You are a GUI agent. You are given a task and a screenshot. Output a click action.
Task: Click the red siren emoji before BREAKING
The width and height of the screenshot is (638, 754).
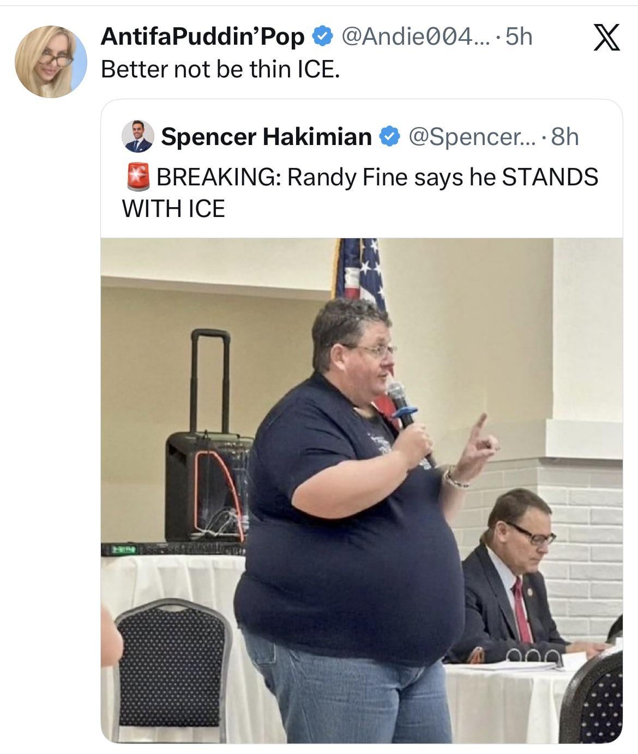(x=138, y=177)
